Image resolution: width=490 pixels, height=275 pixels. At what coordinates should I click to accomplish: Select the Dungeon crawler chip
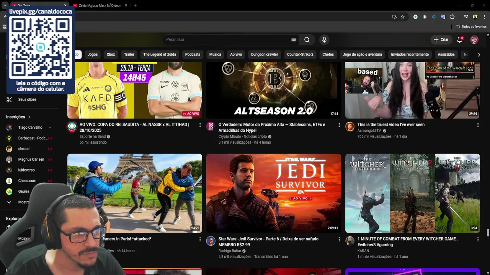265,55
